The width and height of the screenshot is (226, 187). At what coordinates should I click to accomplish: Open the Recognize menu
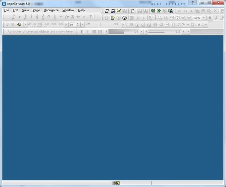point(51,10)
